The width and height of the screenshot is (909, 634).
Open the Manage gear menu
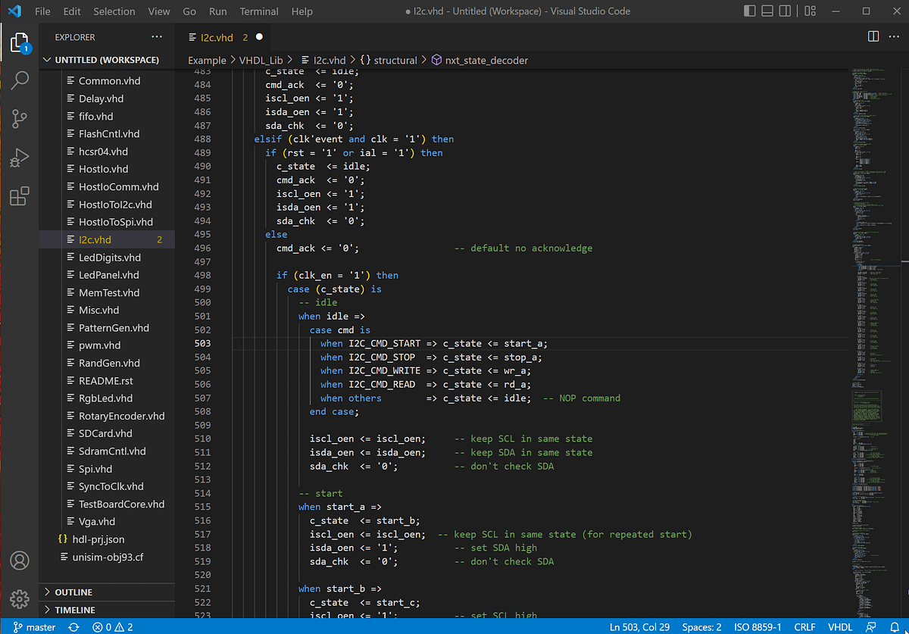[x=20, y=599]
